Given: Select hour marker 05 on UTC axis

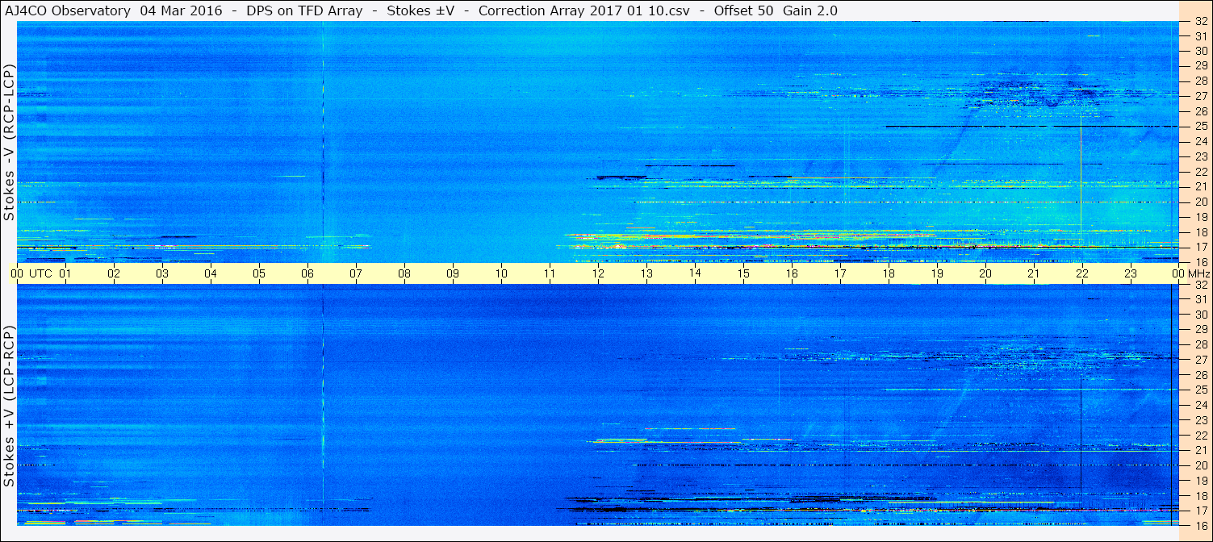Looking at the screenshot, I should [259, 273].
